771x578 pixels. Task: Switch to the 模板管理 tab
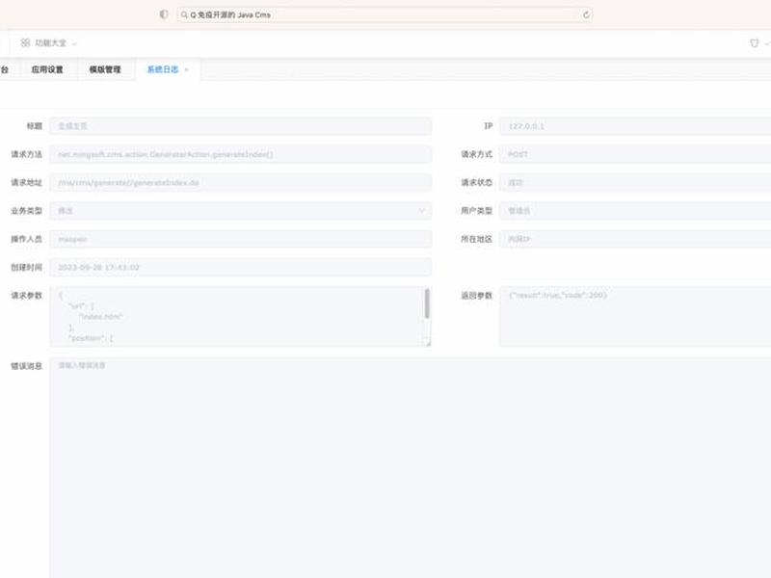(105, 69)
